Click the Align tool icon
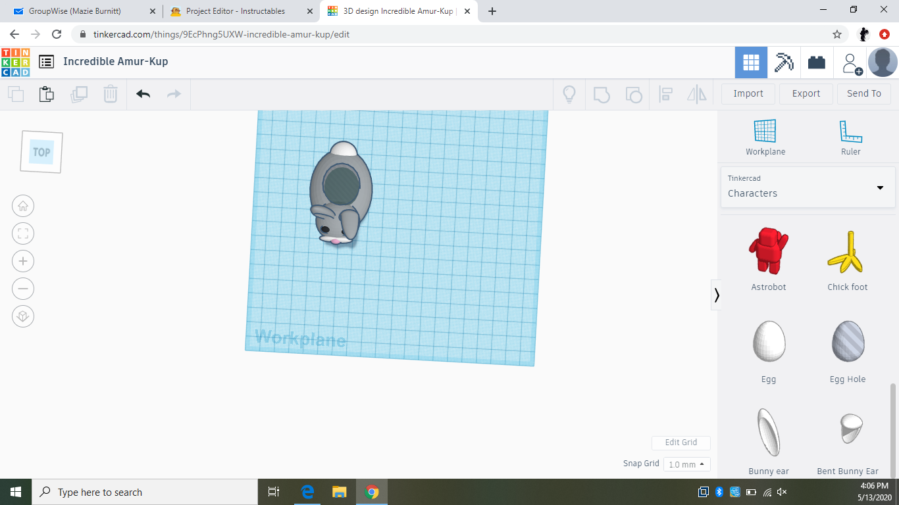The image size is (899, 505). [665, 94]
